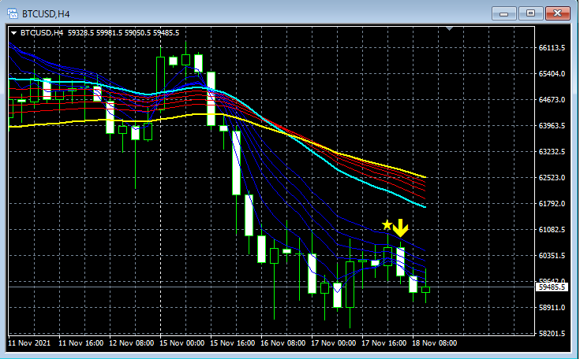Click the 65404.0 price scale label
Viewport: 580px width, 359px height.
pyautogui.click(x=552, y=74)
